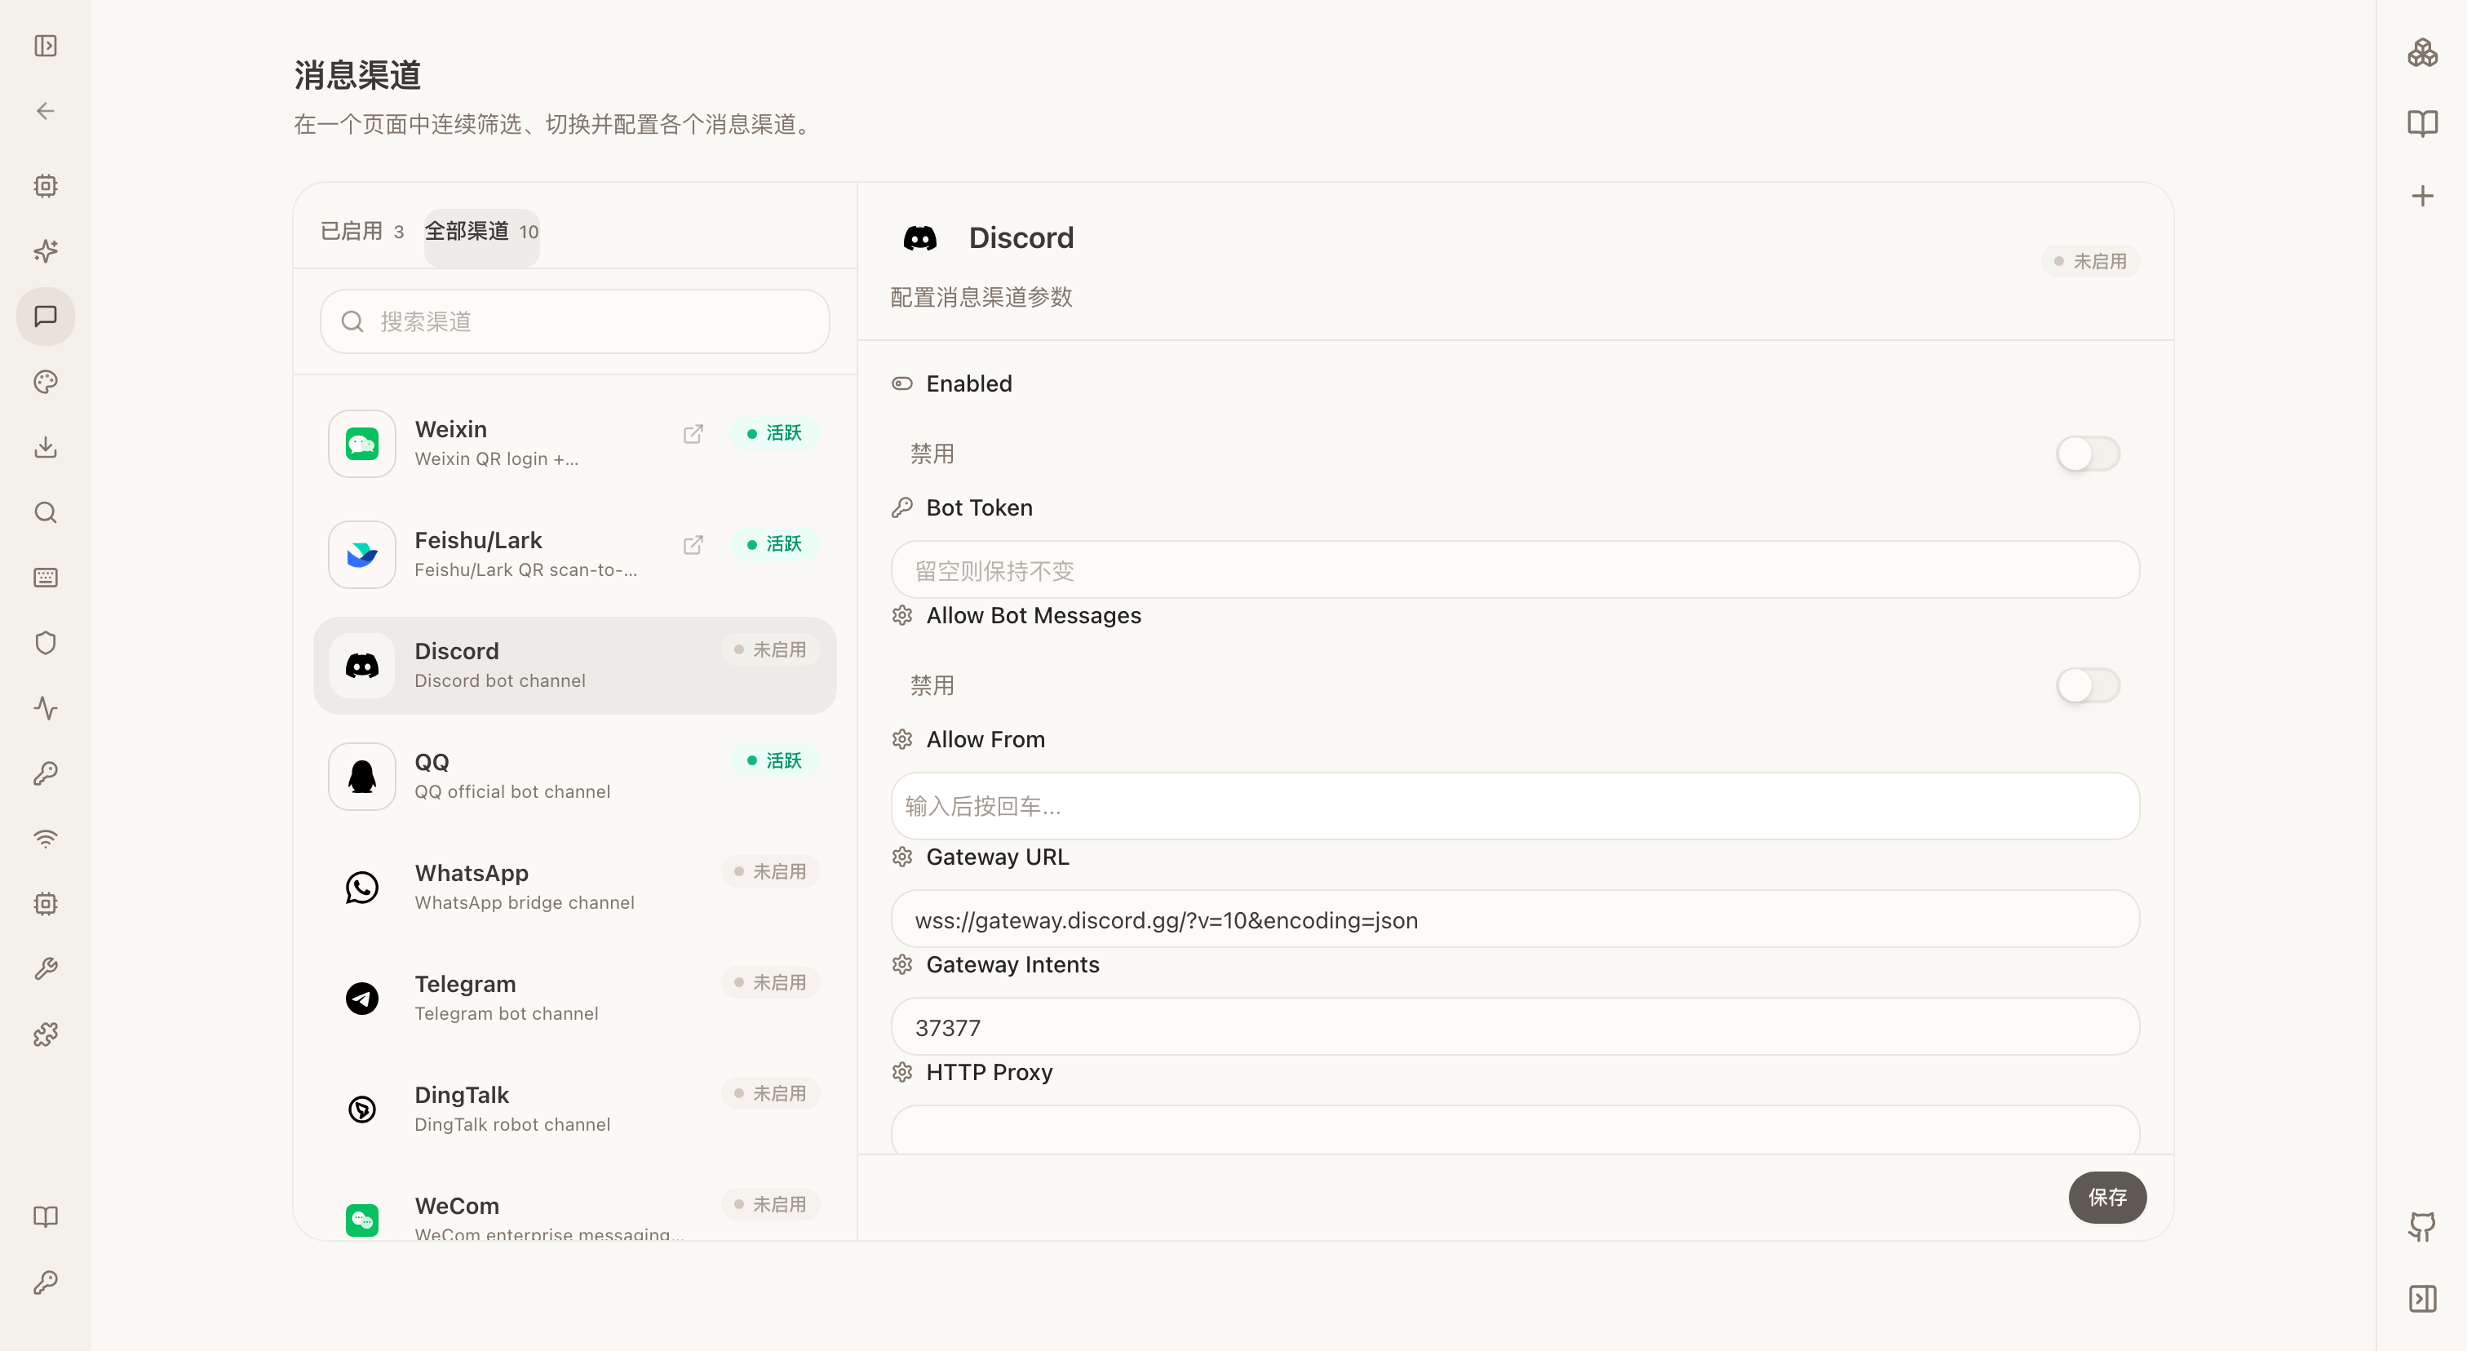Open Weixin external link icon
The width and height of the screenshot is (2467, 1351).
tap(693, 434)
